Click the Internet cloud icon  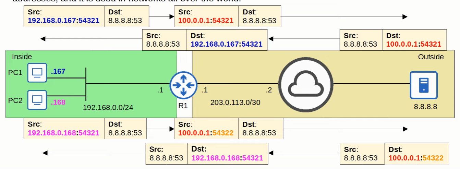point(305,84)
